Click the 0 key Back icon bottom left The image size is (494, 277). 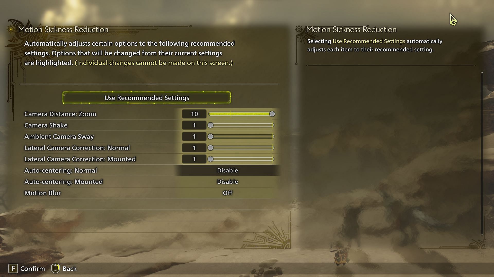click(55, 268)
